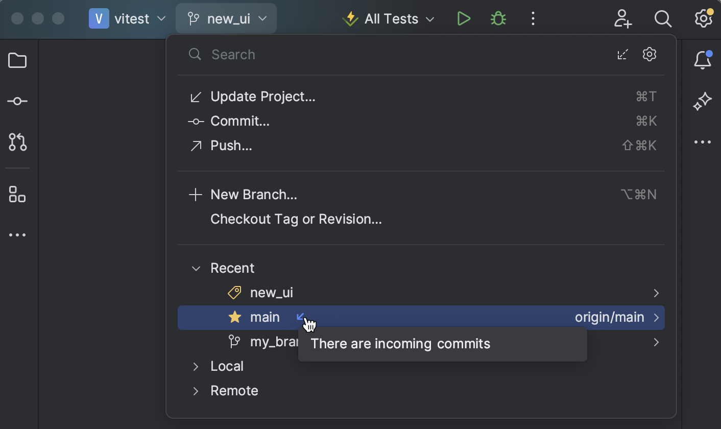The image size is (721, 429).
Task: Choose Checkout Tag or Revision
Action: point(296,219)
